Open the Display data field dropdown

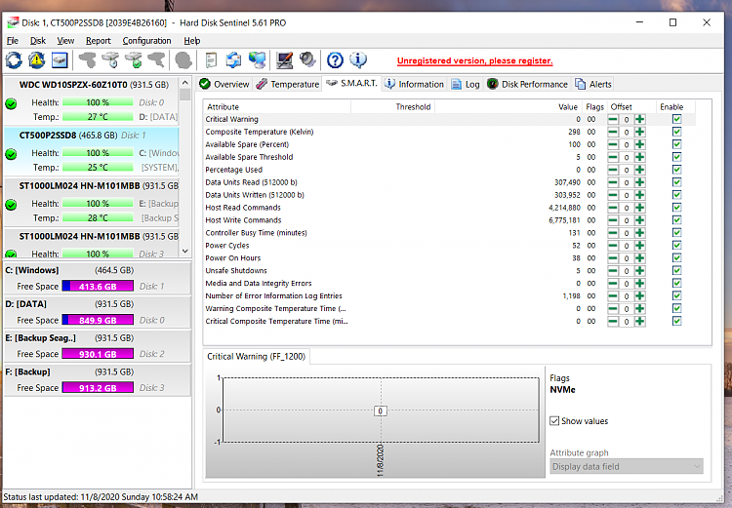pyautogui.click(x=626, y=466)
